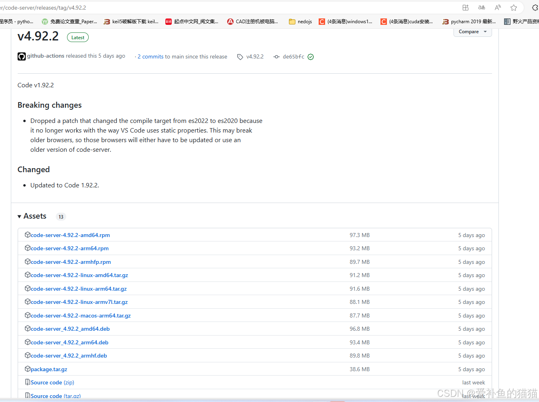The image size is (539, 402).
Task: Click package icon for code-server-4.92.2-amd64.rpm
Action: (x=28, y=235)
